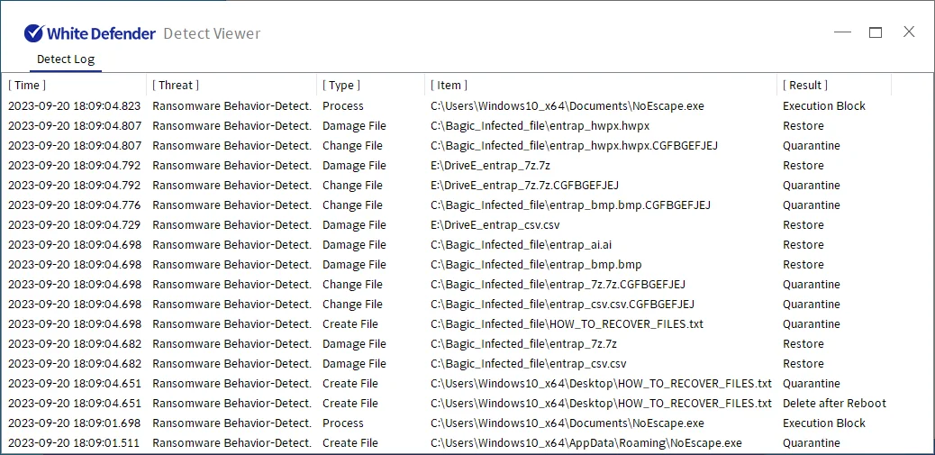
Task: Click the Type column header
Action: pos(341,86)
